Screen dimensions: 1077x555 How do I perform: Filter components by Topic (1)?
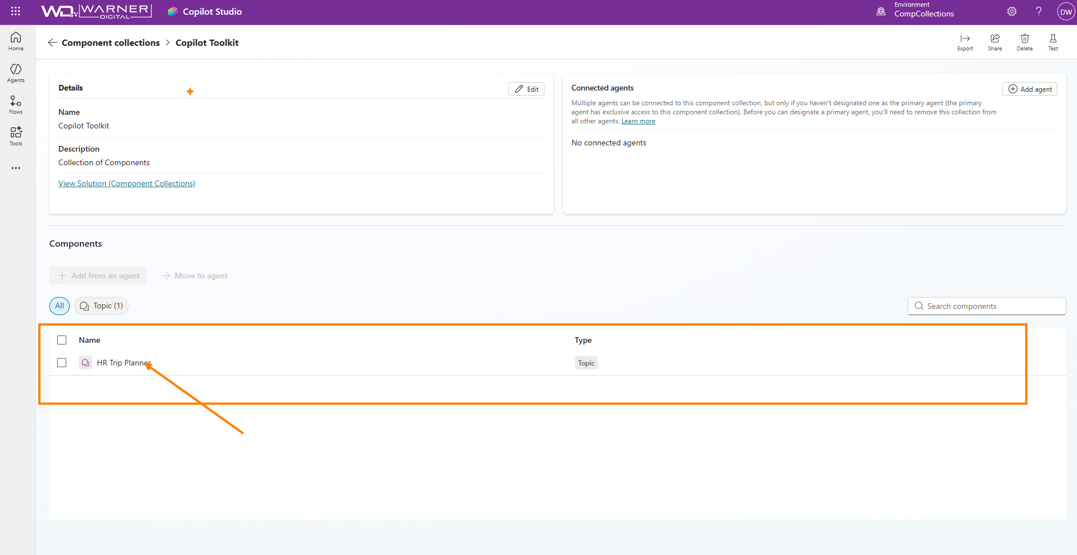[x=101, y=306]
